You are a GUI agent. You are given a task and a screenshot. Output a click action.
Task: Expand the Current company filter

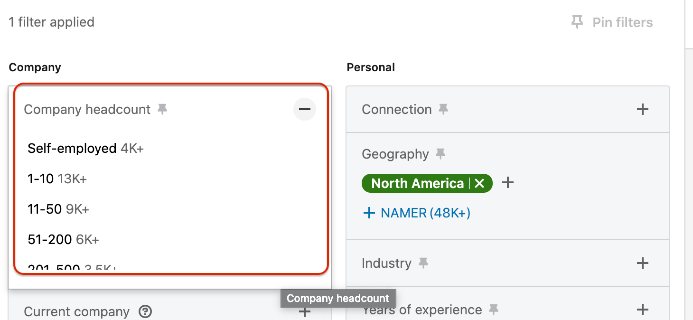[304, 312]
